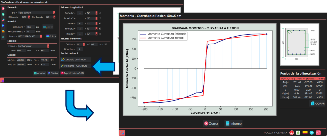Click the eraser icon in left sidebar
Image resolution: width=327 pixels, height=136 pixels.
pos(3,20)
